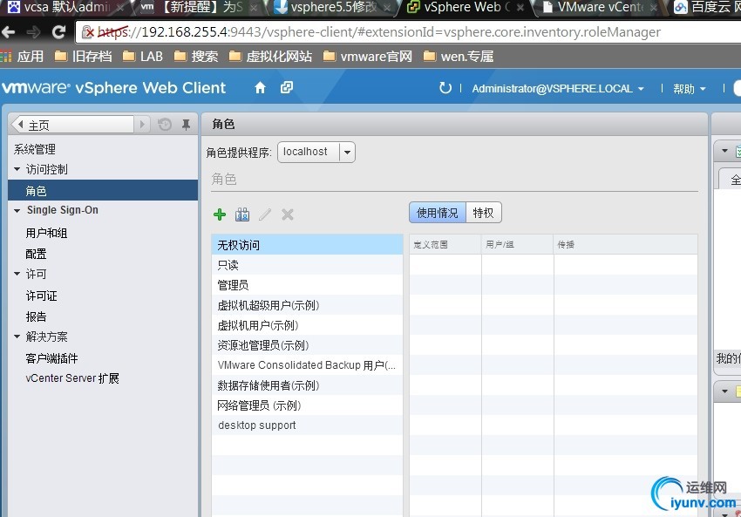
Task: Select 数据存储使用者(示例) role
Action: [x=307, y=385]
